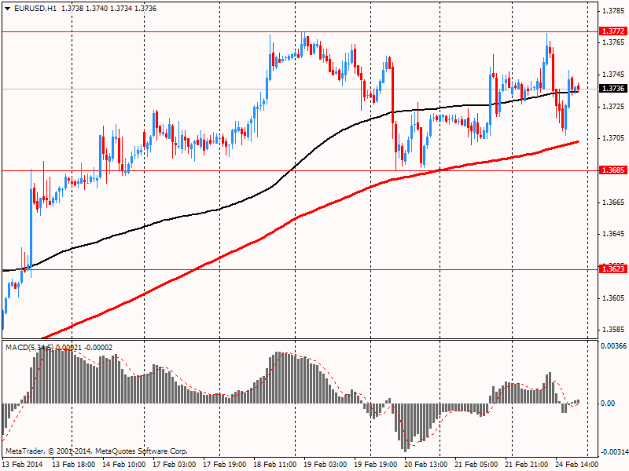Click the chart dropdown triangle beside EURUSD,H1
The height and width of the screenshot is (471, 629).
(x=8, y=8)
